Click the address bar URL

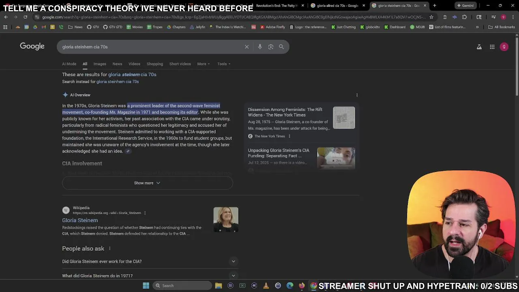pyautogui.click(x=234, y=17)
